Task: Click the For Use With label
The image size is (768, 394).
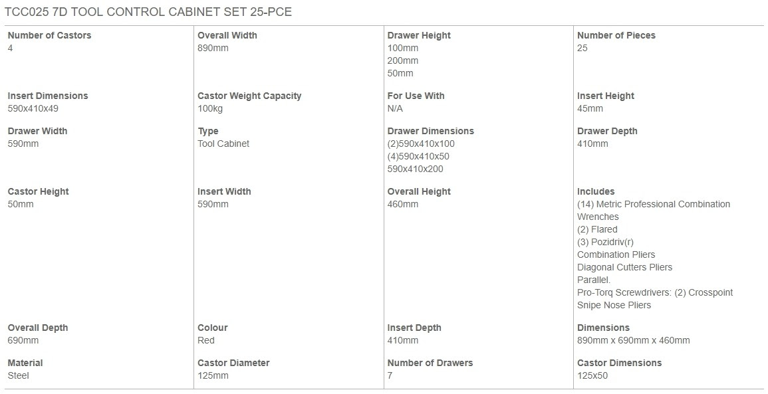Action: coord(416,96)
